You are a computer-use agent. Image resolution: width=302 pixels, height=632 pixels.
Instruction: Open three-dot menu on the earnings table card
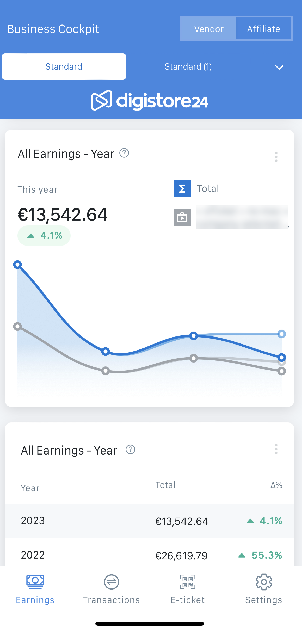[x=276, y=449]
